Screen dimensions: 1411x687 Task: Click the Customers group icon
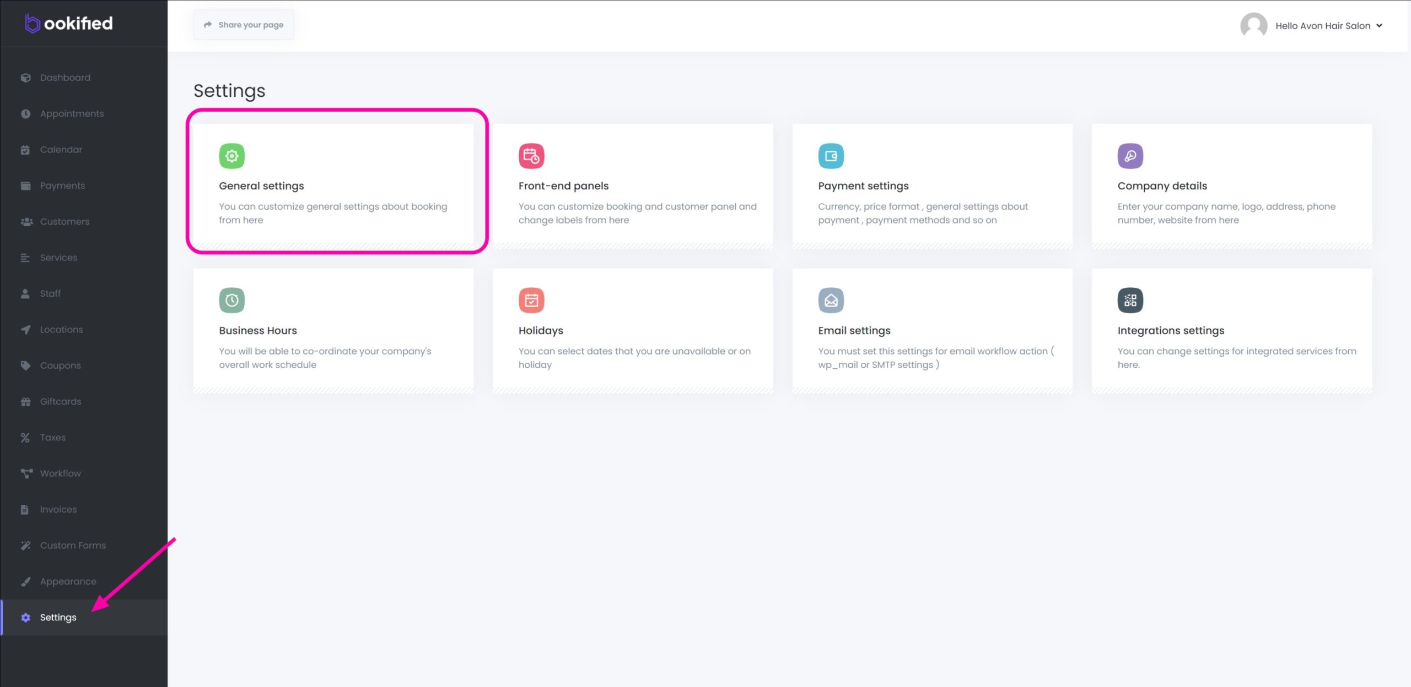pos(26,221)
